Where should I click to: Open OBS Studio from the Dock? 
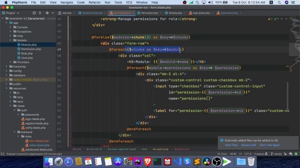[217, 162]
